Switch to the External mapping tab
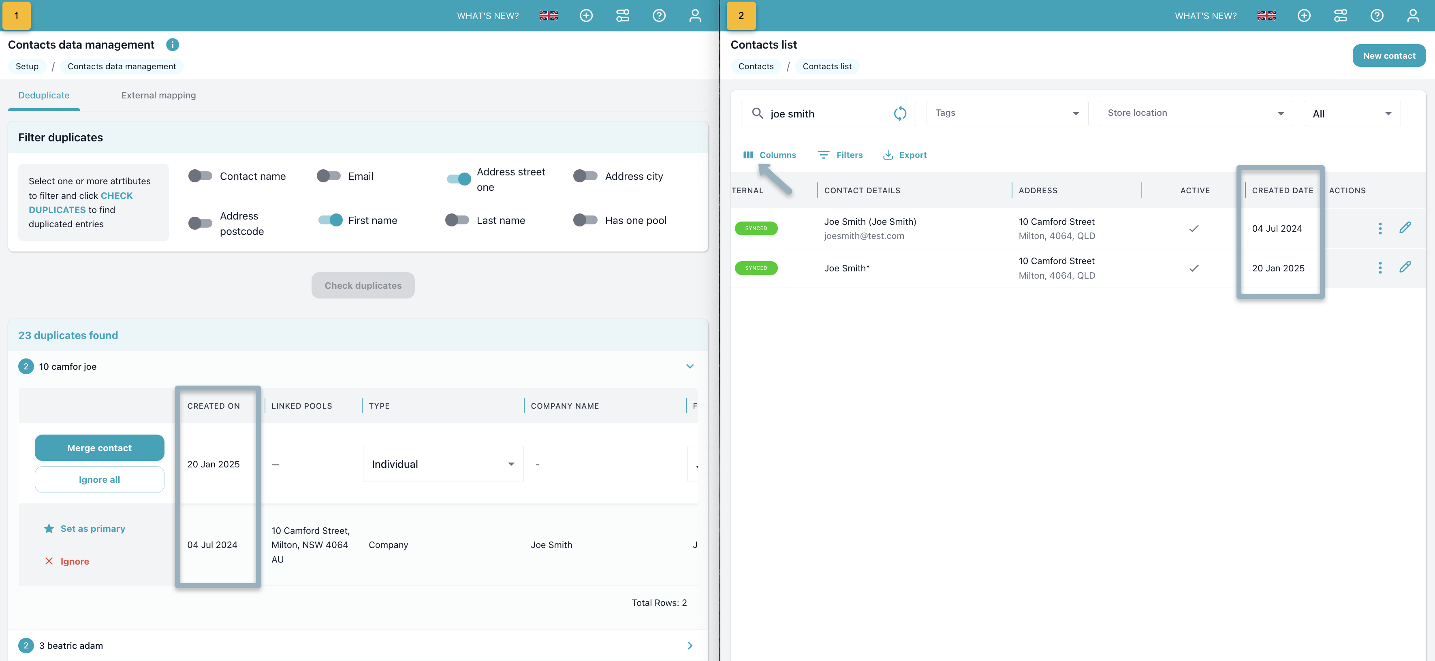The image size is (1435, 661). pyautogui.click(x=158, y=95)
